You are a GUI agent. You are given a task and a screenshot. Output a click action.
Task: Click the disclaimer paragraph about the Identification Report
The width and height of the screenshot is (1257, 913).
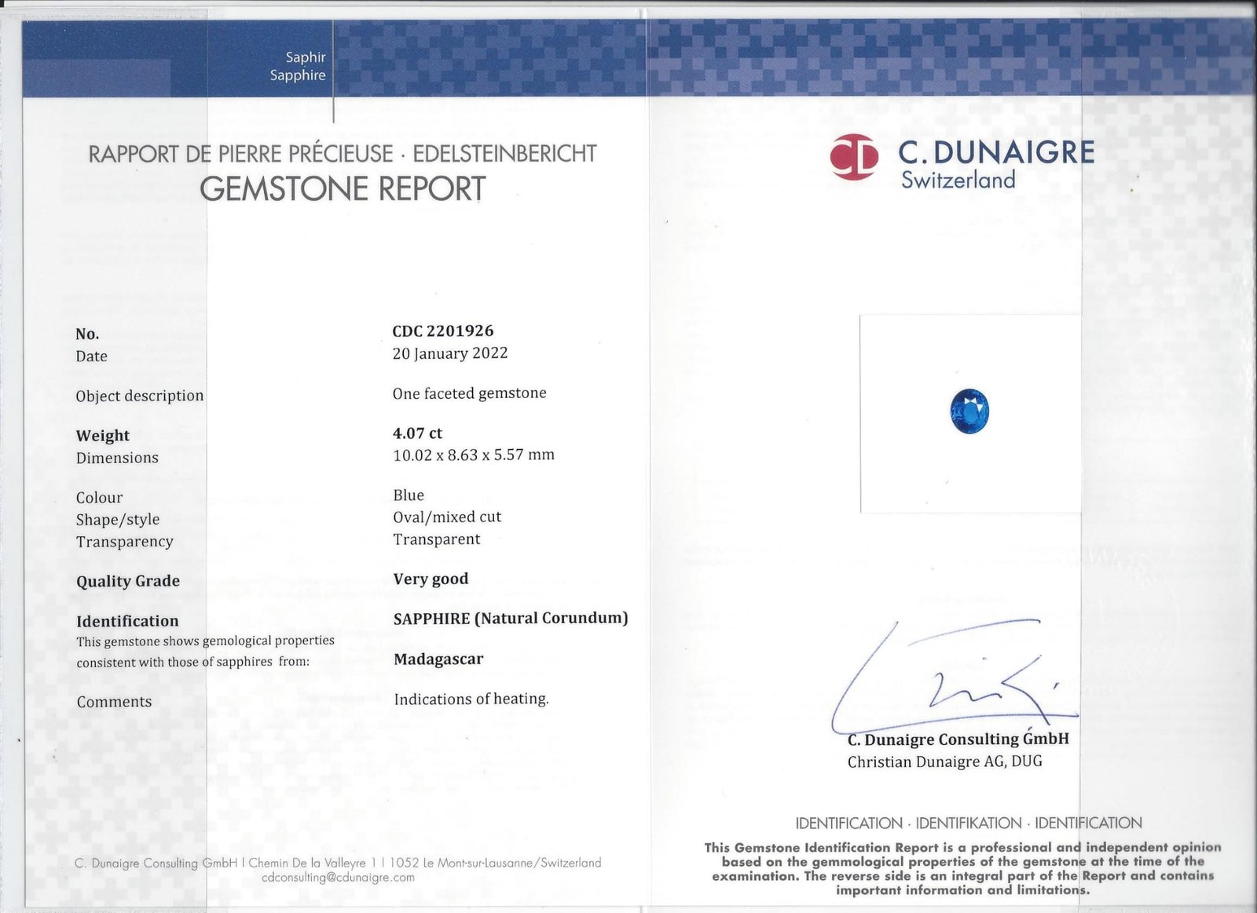963,869
